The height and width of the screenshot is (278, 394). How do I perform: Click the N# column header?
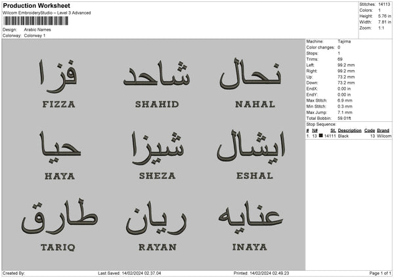pos(315,130)
